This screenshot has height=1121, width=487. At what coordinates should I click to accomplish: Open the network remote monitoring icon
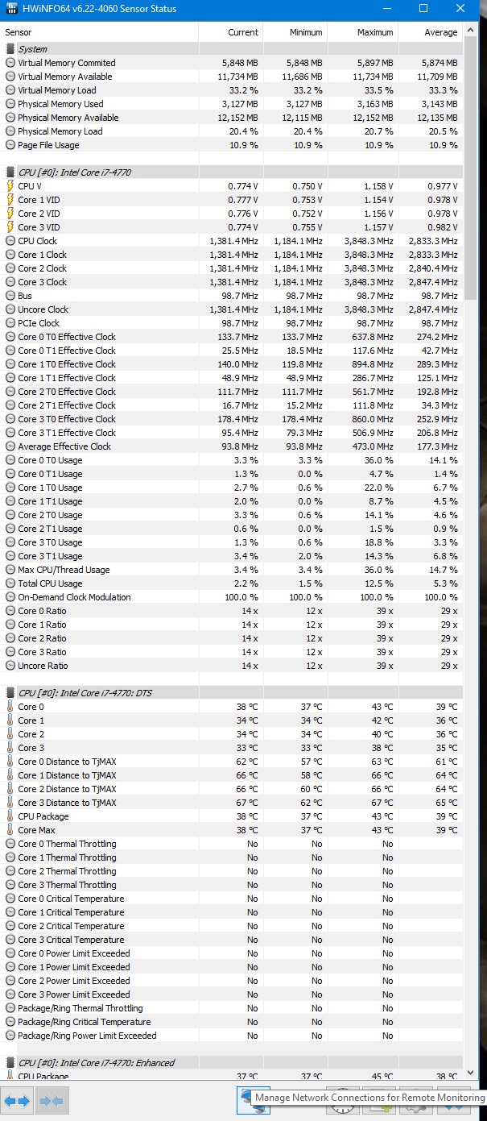pos(253,1100)
